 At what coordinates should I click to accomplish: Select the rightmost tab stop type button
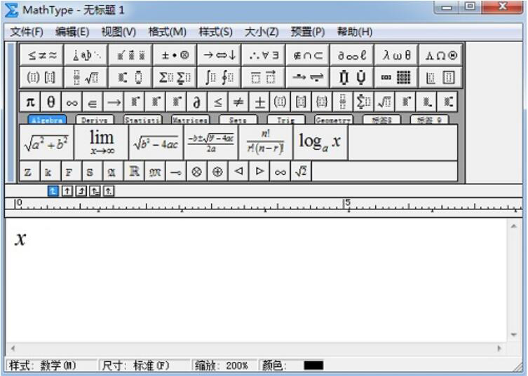point(109,190)
